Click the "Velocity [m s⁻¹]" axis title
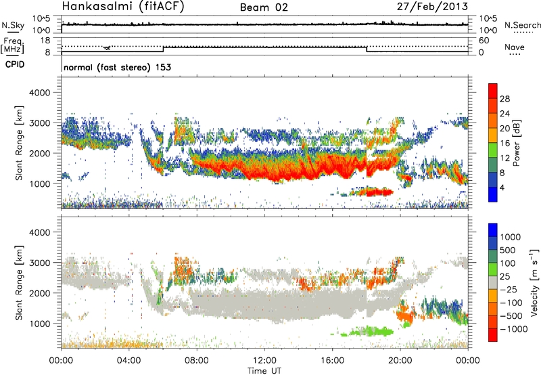Screen dimensions: 541x375 pos(534,282)
